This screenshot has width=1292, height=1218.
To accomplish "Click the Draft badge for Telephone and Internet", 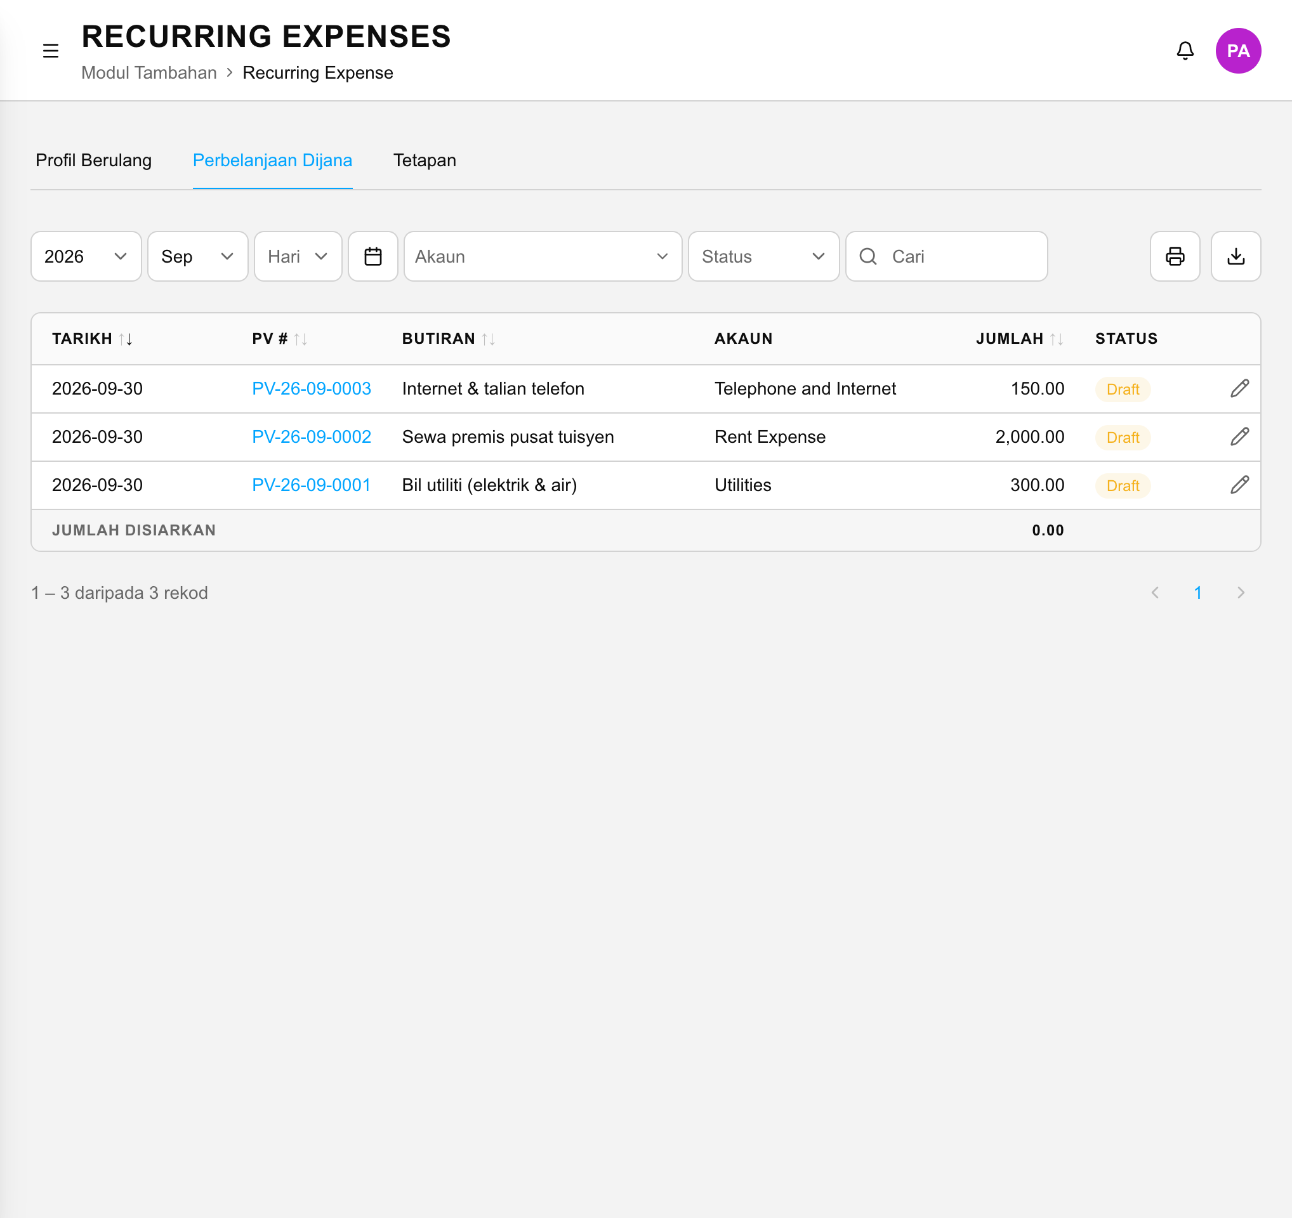I will (x=1123, y=389).
